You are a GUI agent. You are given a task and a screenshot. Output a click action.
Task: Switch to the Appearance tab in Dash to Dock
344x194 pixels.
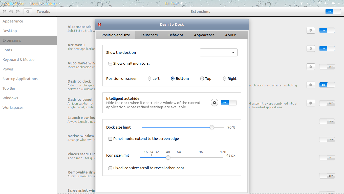pos(204,35)
